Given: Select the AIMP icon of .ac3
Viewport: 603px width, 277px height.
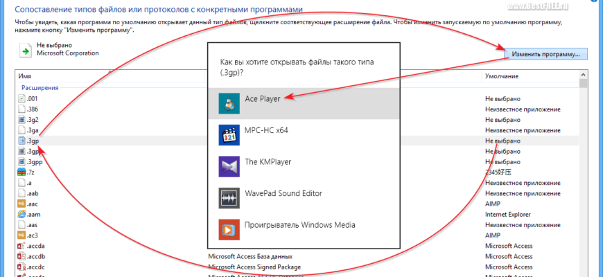Looking at the screenshot, I should tap(21, 235).
